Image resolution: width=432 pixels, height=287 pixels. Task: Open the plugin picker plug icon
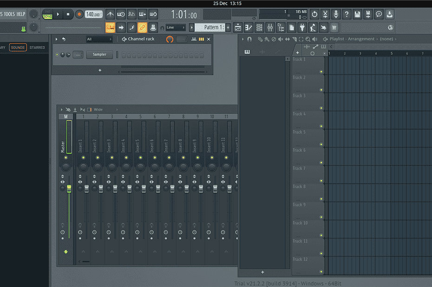tap(302, 27)
